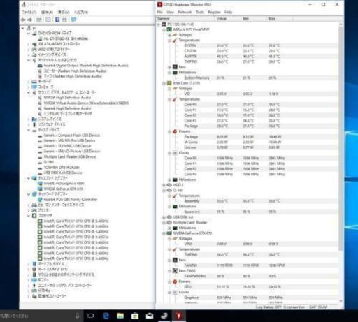Click the blue Help icon in Device Manager toolbar
Viewport: 358px width, 322px height.
(x=57, y=20)
